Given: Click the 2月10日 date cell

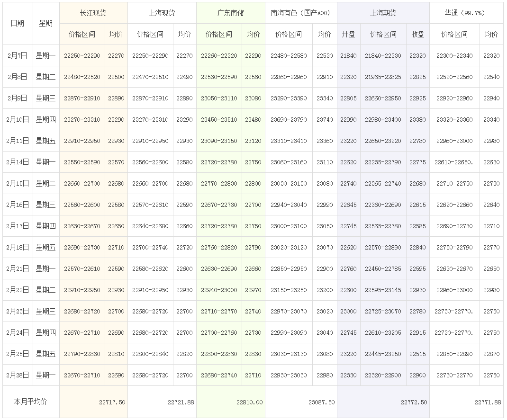Looking at the screenshot, I should pyautogui.click(x=18, y=120).
